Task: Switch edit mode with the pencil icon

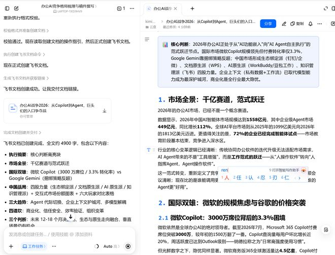Action: click(284, 24)
